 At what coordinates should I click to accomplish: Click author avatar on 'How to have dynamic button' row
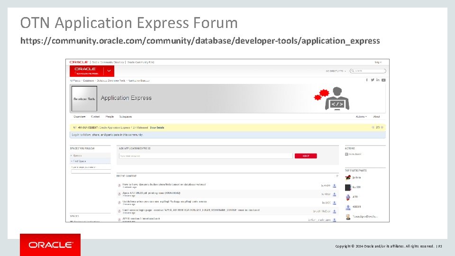pyautogui.click(x=334, y=186)
